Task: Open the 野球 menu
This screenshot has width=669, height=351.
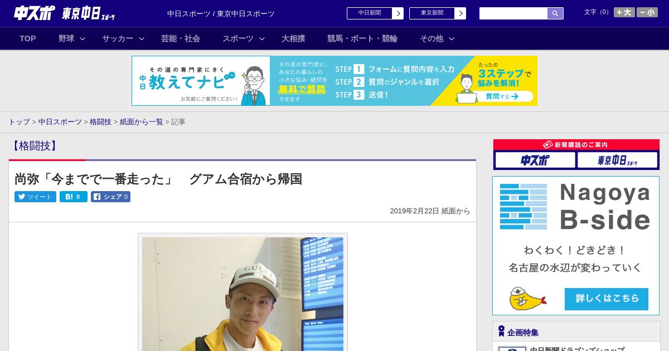Action: coord(66,38)
